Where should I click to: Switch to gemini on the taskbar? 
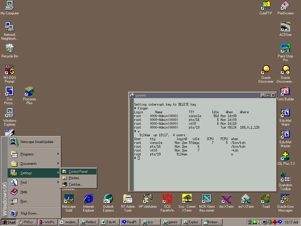point(171,222)
